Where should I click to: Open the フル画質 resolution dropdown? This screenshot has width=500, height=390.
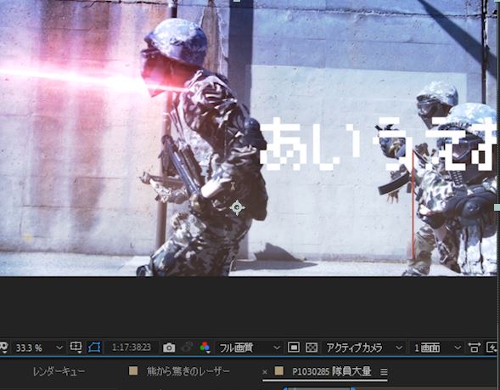[x=249, y=348]
